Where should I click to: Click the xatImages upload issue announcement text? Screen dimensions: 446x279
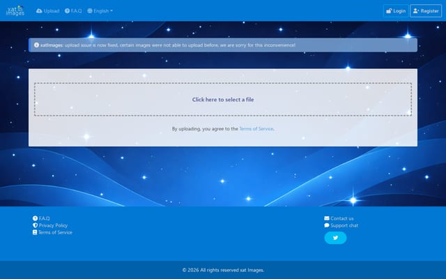168,45
